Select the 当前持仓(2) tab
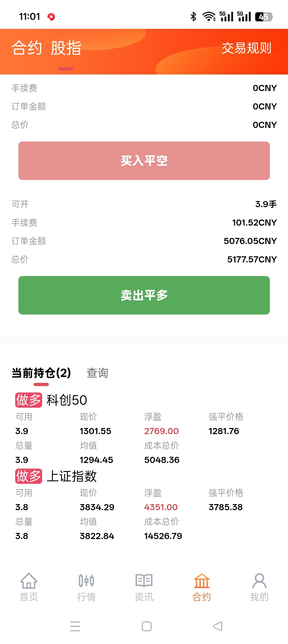Viewport: 288px width, 644px height. click(41, 373)
